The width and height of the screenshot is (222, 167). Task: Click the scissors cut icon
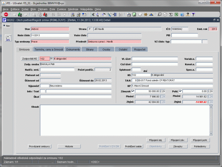(x=92, y=14)
